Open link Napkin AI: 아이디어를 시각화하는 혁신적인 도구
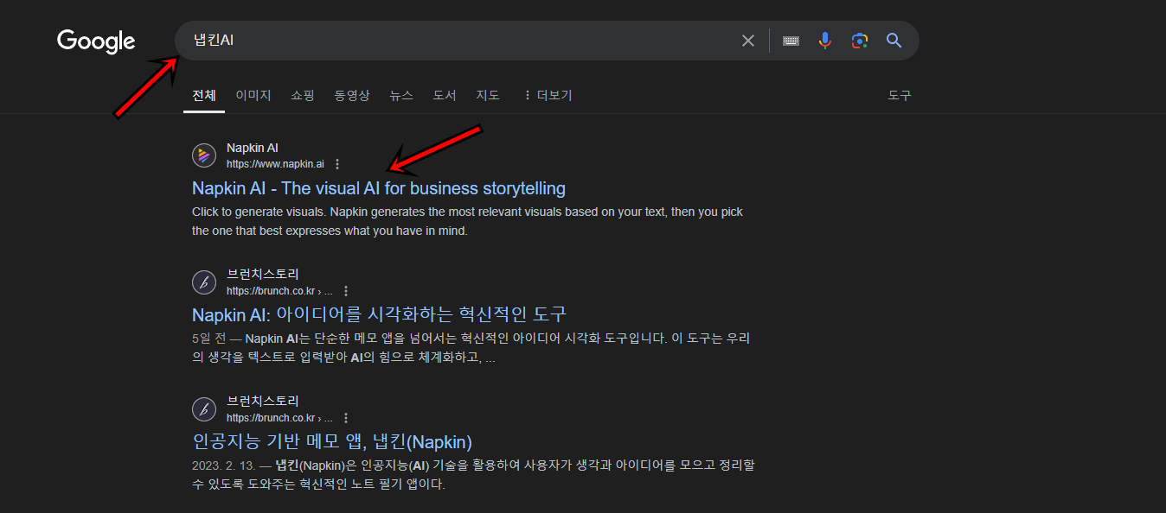This screenshot has height=513, width=1166. pos(380,314)
